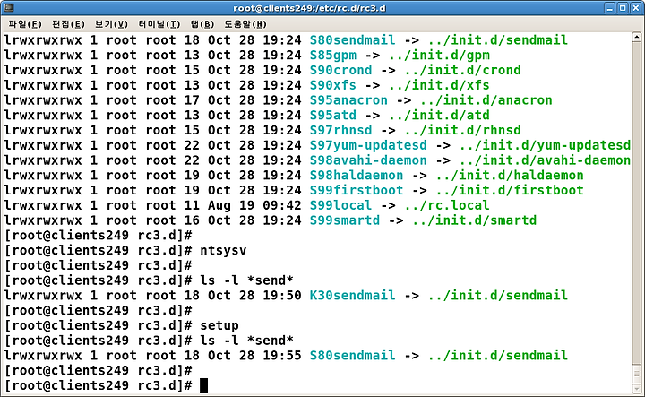The height and width of the screenshot is (397, 645).
Task: Click the ntsysv command text
Action: (x=223, y=250)
